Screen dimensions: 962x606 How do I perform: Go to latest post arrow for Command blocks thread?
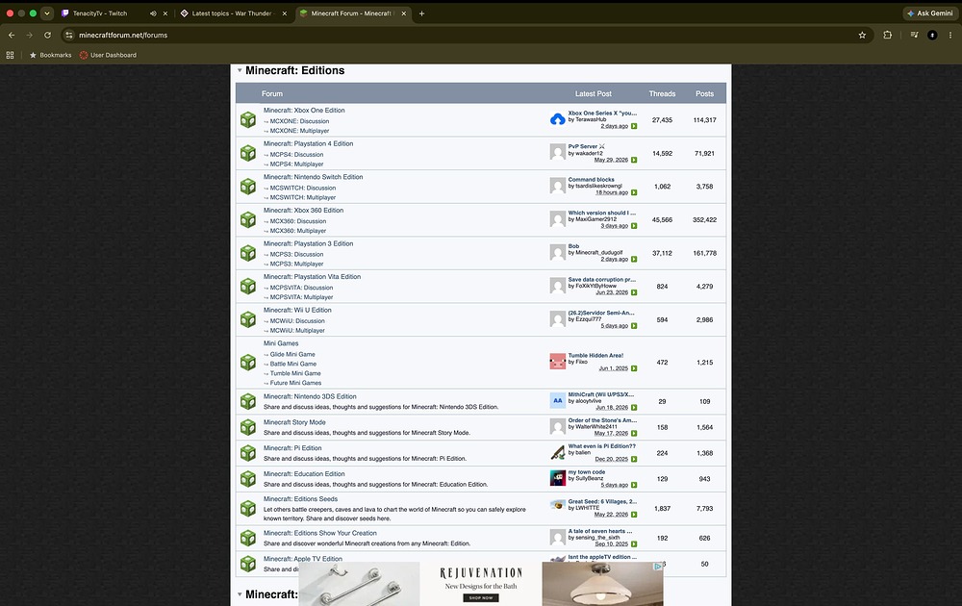pyautogui.click(x=634, y=192)
